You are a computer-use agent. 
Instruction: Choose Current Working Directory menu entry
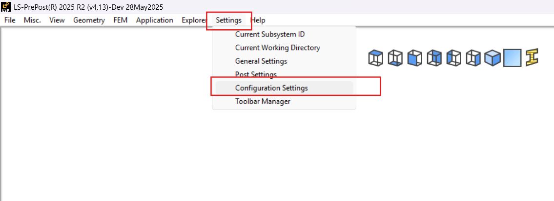(x=277, y=48)
